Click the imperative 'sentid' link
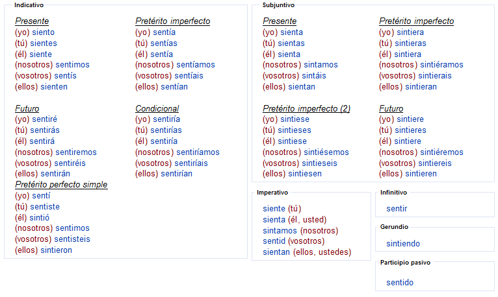Viewport: 498px width, 297px height. coord(274,241)
